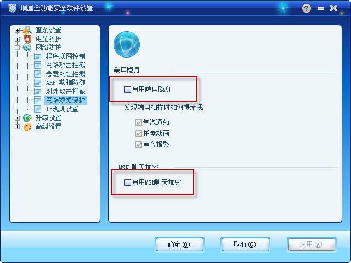Click the 高级设置 orange gear icon

[27, 127]
